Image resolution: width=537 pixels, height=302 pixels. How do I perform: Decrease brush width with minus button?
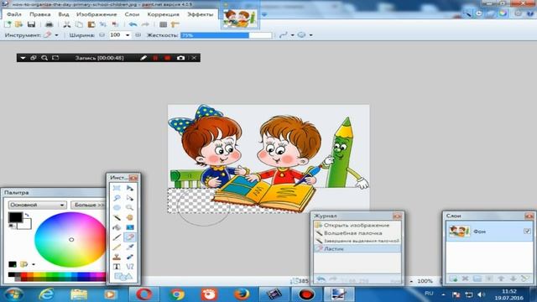[x=102, y=35]
